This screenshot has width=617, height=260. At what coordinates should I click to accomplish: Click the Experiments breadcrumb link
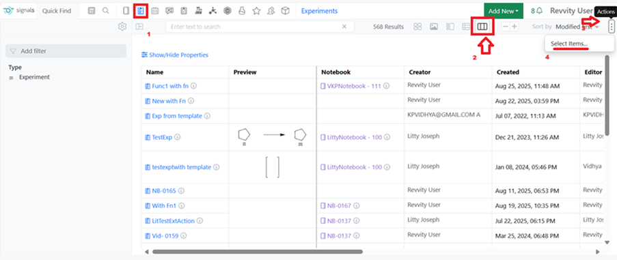tap(319, 11)
